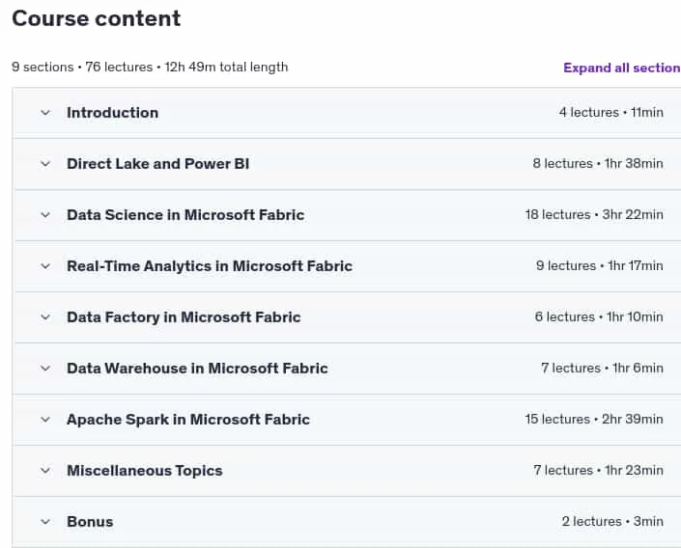This screenshot has width=681, height=548.
Task: Expand Apache Spark in Microsoft Fabric chevron
Action: coord(45,420)
